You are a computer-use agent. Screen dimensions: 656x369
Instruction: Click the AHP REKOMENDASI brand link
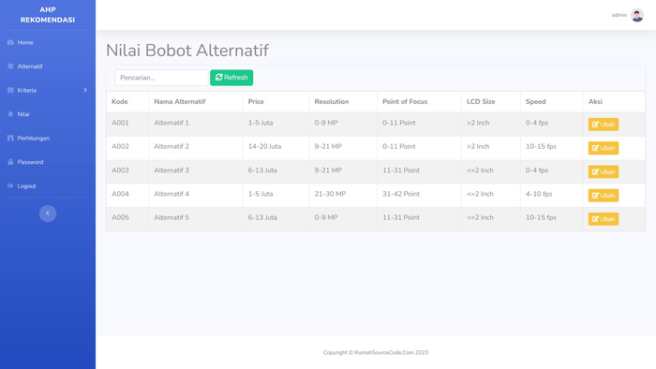48,15
